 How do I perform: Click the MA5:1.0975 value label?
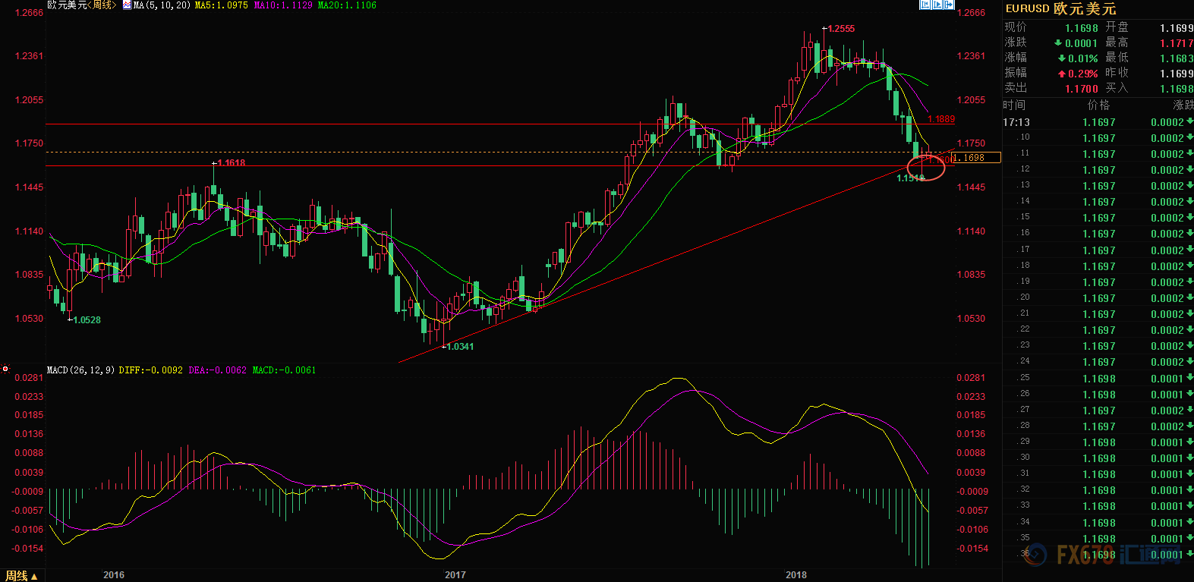(x=222, y=5)
